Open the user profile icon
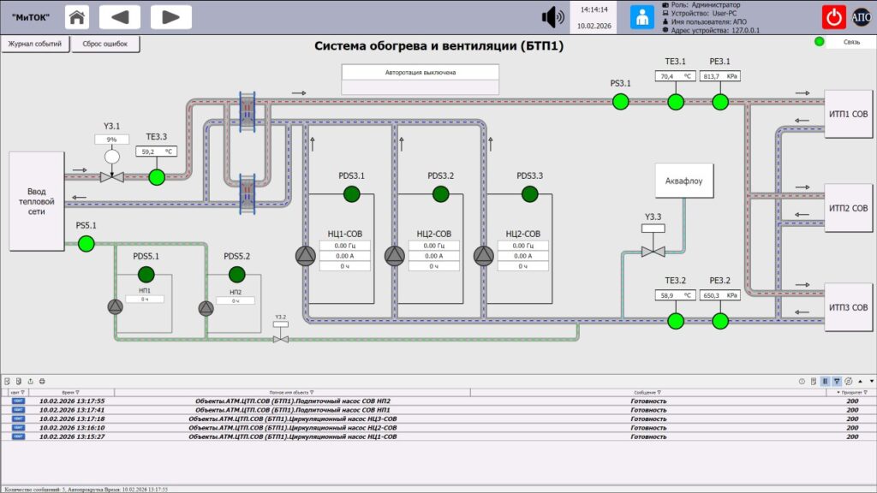This screenshot has height=493, width=877. coord(642,17)
